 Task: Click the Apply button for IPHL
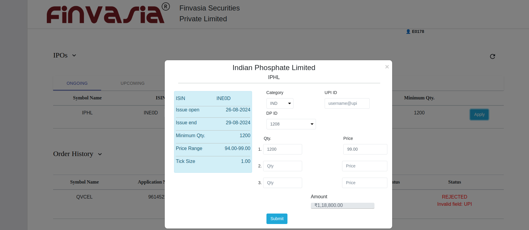click(479, 114)
